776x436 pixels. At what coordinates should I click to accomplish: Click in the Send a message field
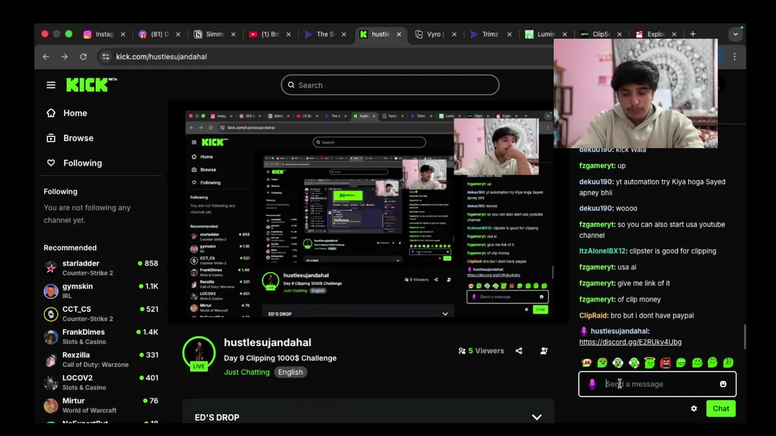pyautogui.click(x=658, y=384)
